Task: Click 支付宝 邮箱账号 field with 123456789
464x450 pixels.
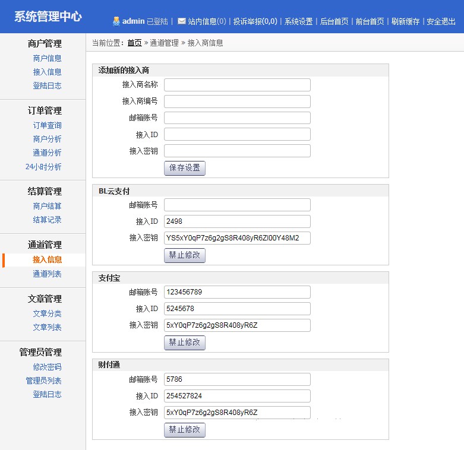Action: pos(237,292)
